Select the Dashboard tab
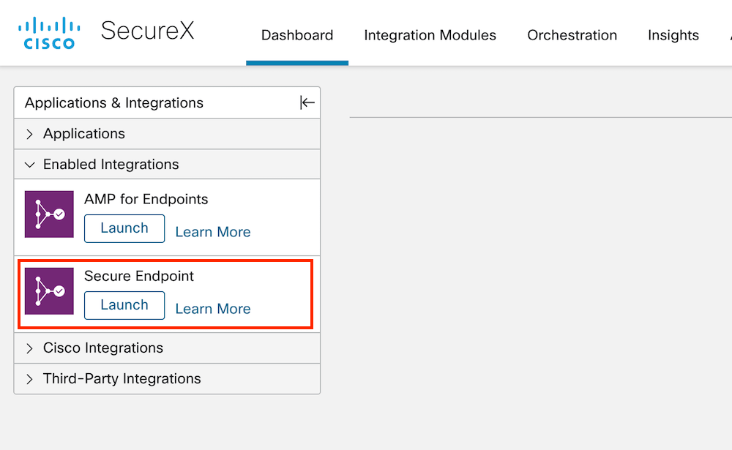This screenshot has width=732, height=450. tap(297, 35)
